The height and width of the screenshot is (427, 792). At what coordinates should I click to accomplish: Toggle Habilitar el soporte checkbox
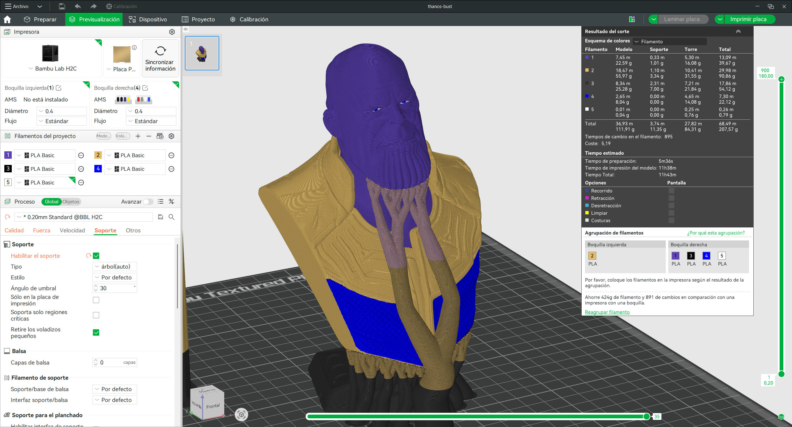click(96, 256)
